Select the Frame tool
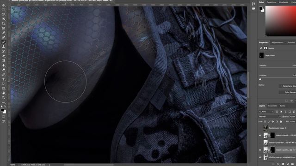The image size is (296, 166). 3,28
